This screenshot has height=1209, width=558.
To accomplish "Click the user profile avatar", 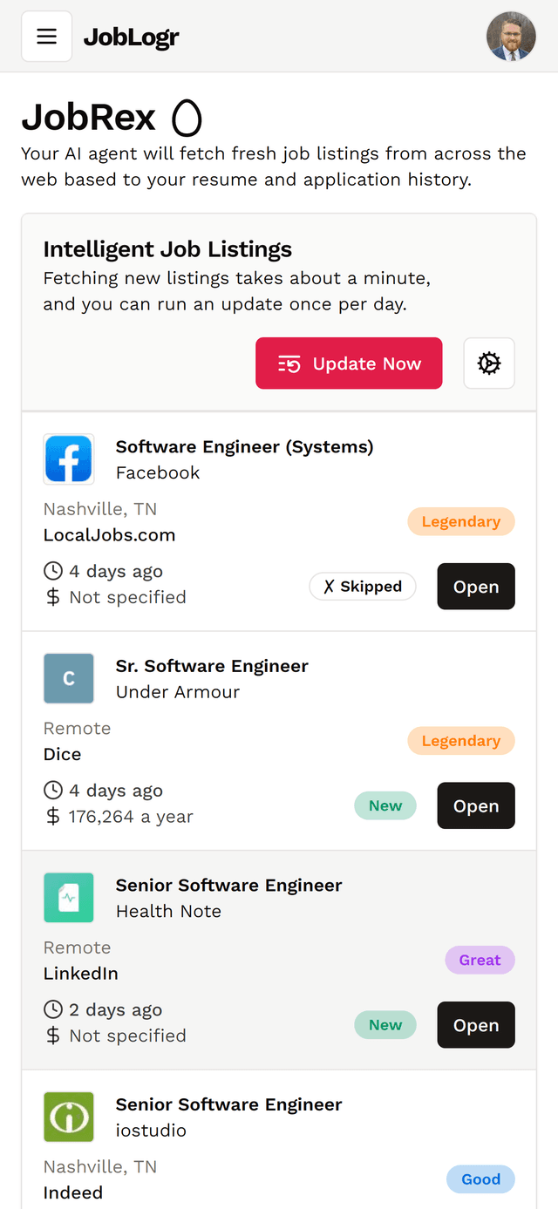I will (511, 37).
